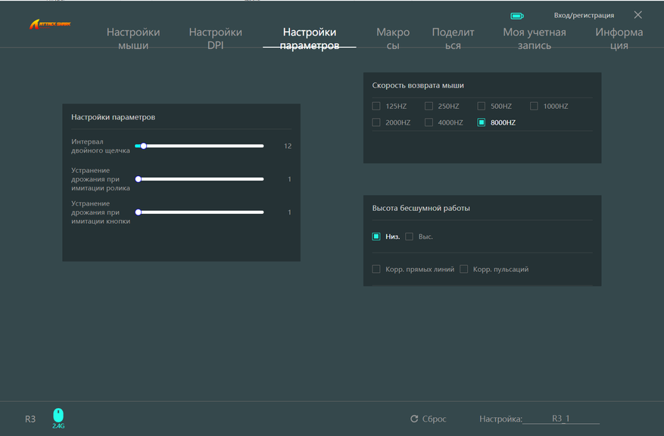The width and height of the screenshot is (664, 436).
Task: Click the Attack Shark logo icon
Action: coord(50,24)
